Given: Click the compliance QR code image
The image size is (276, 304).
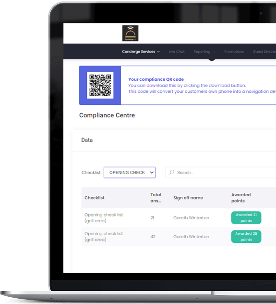Looking at the screenshot, I should pyautogui.click(x=100, y=85).
